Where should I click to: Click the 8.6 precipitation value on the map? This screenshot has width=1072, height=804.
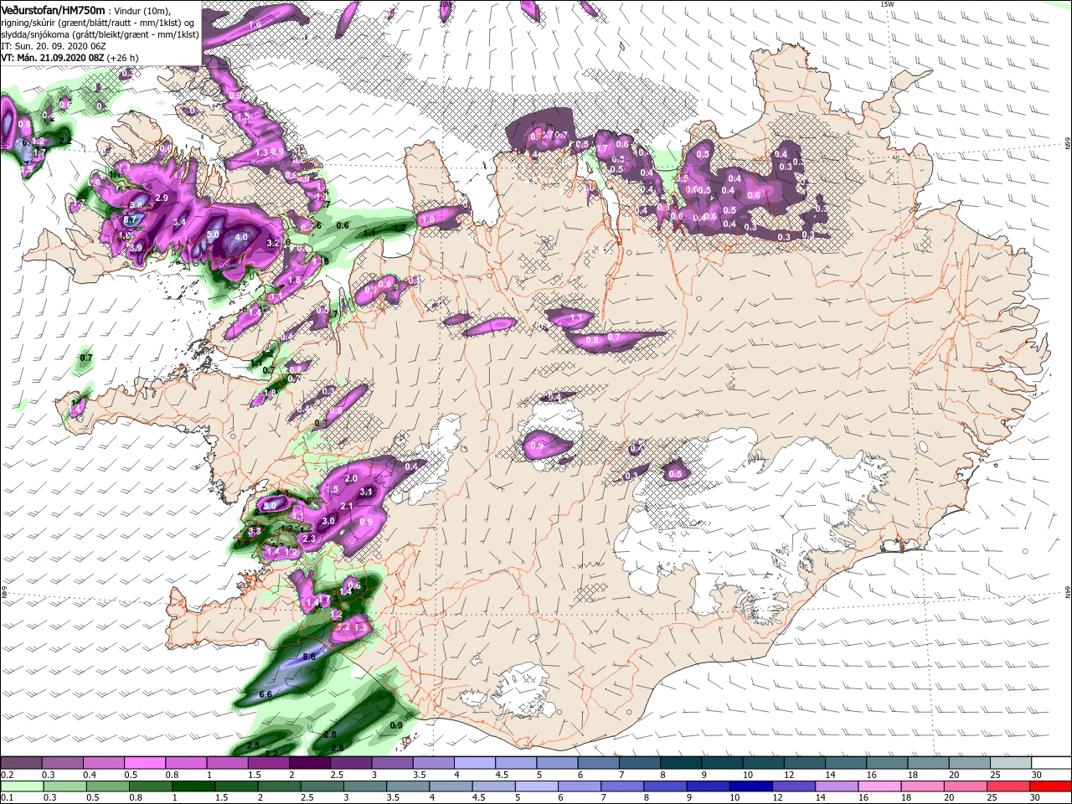click(309, 657)
